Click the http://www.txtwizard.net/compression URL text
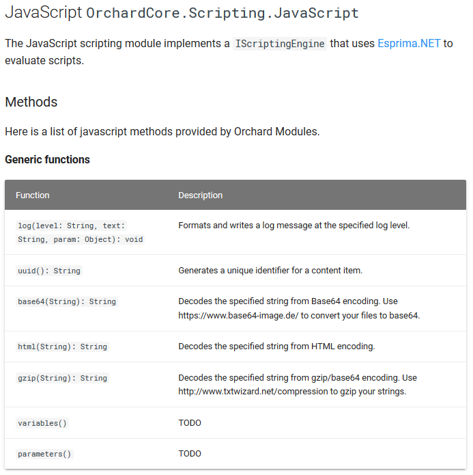Image resolution: width=473 pixels, height=475 pixels. point(253,392)
